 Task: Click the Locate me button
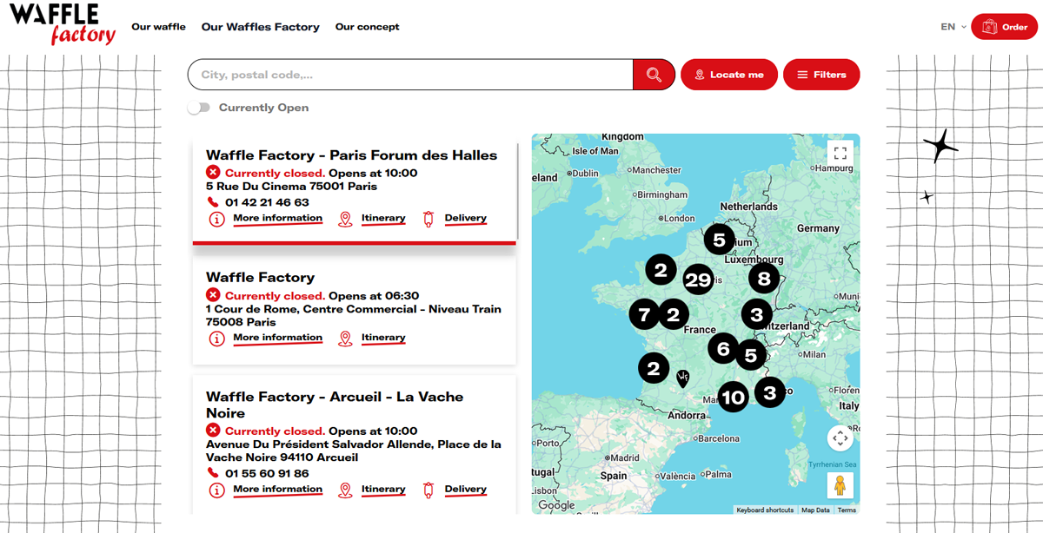point(728,75)
